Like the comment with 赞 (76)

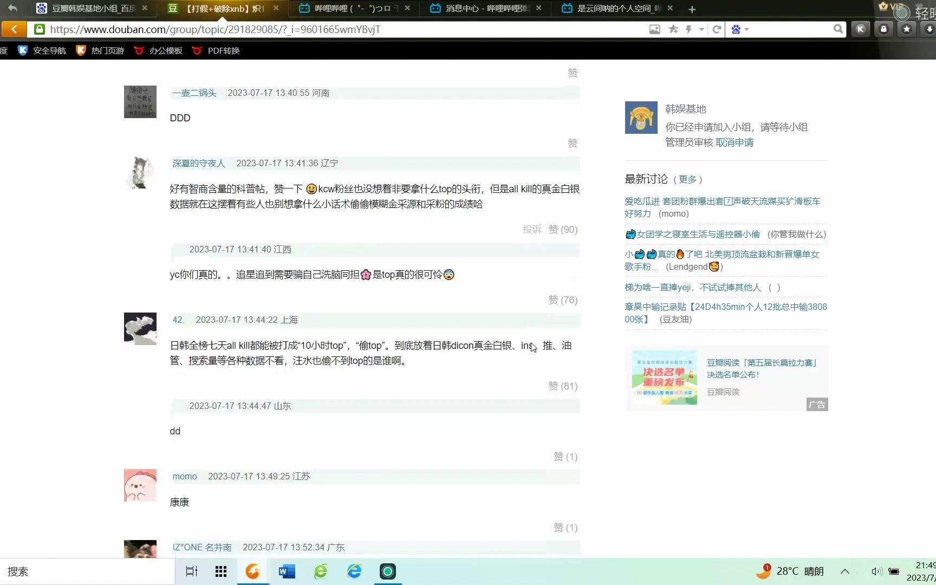pyautogui.click(x=563, y=300)
